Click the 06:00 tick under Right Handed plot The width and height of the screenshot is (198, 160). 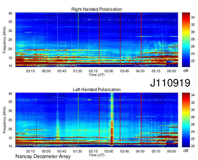coord(172,71)
